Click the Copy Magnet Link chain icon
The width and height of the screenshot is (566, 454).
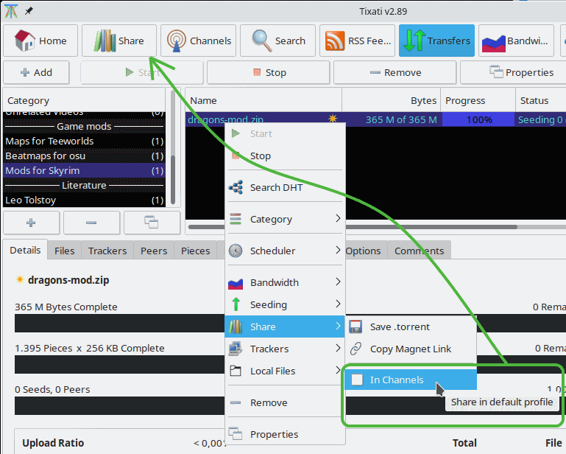(355, 349)
